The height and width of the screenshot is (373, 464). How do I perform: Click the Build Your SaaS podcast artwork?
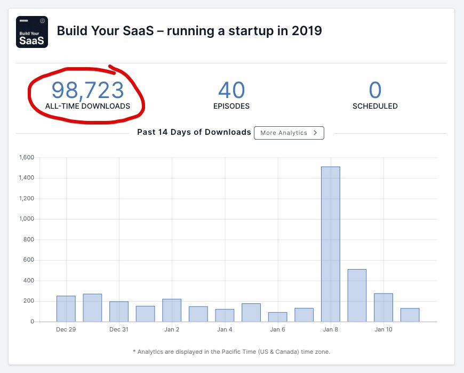click(32, 32)
